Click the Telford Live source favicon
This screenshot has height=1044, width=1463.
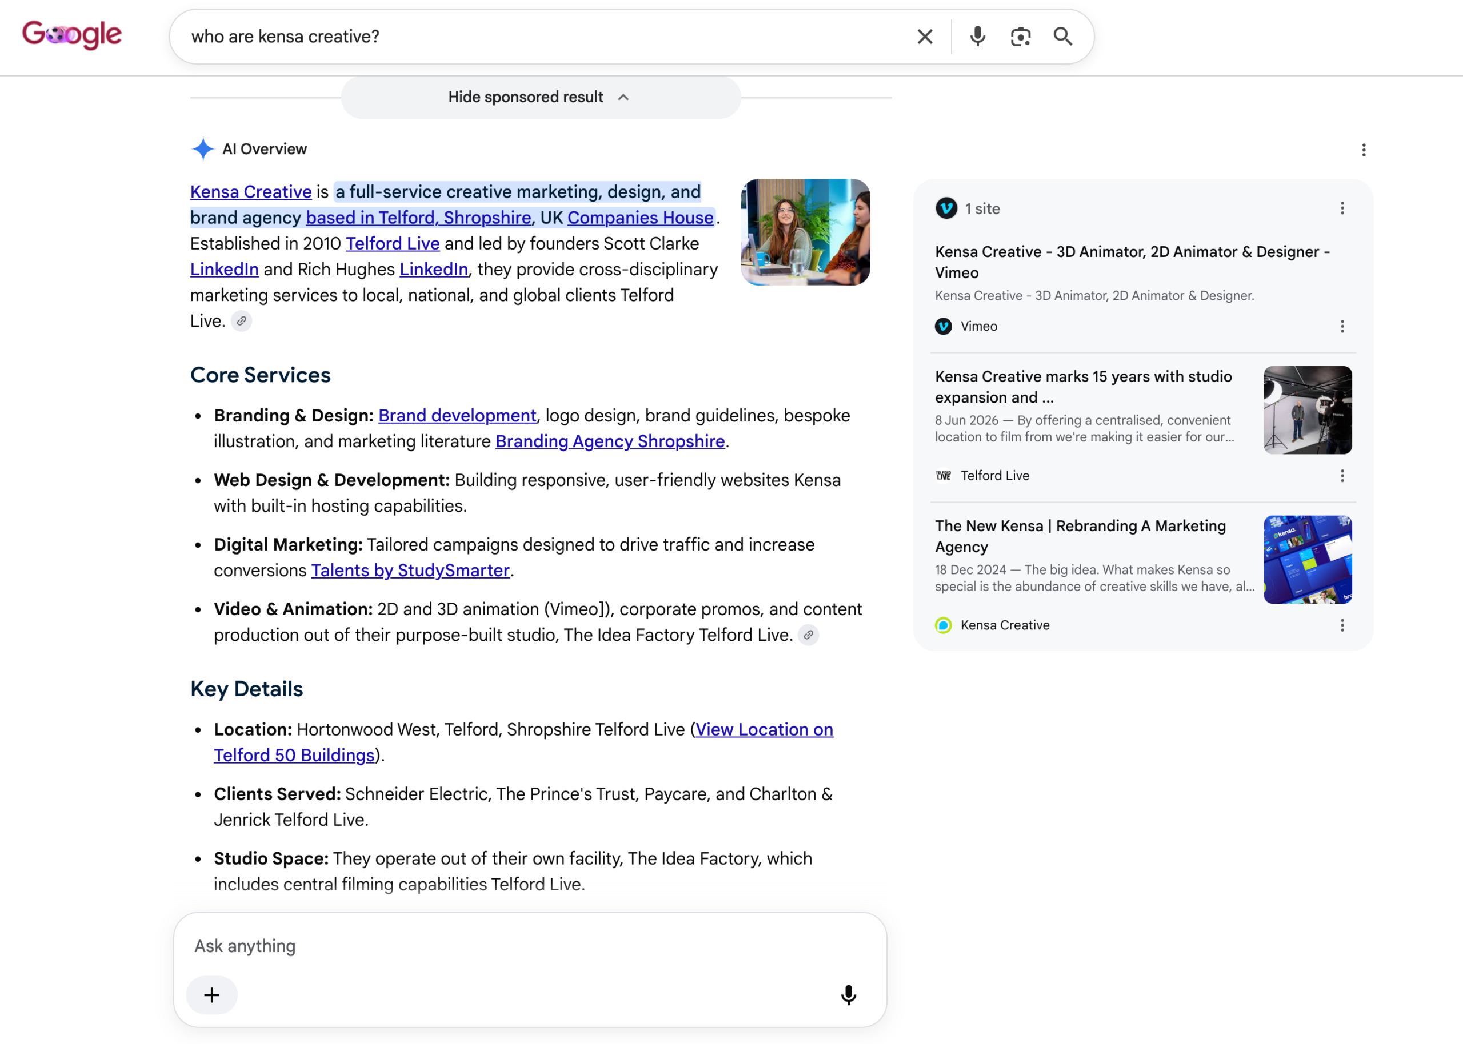click(944, 476)
